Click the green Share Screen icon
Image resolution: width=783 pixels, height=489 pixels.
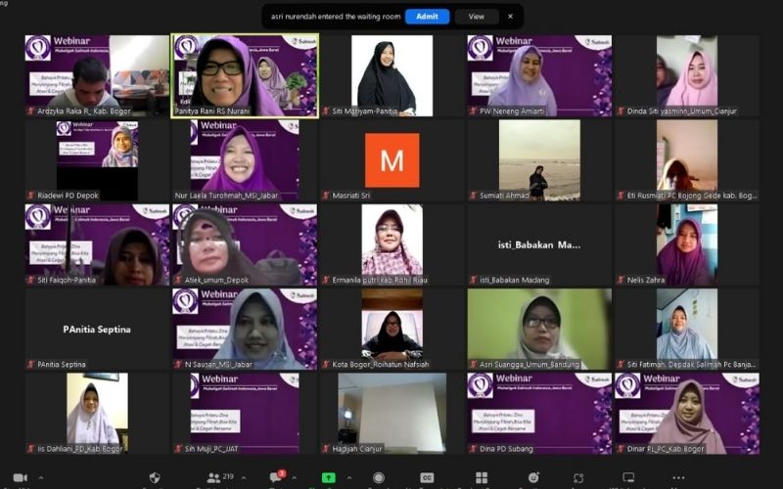[x=329, y=478]
